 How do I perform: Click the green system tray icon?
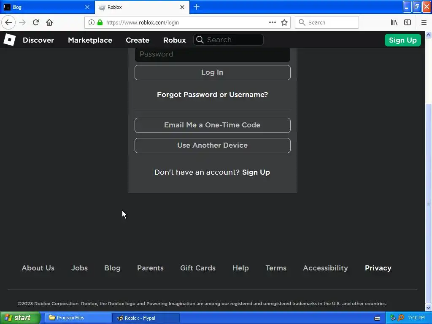[x=393, y=318]
